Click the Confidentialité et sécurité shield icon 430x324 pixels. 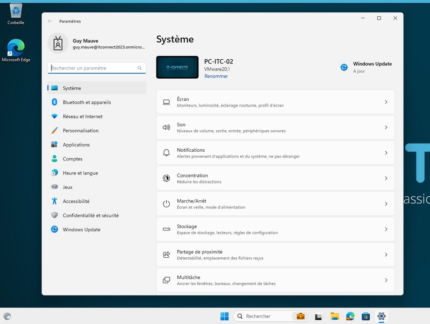tap(54, 215)
